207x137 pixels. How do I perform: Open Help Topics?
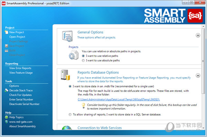[16, 117]
